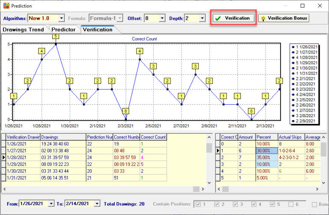The width and height of the screenshot is (329, 215).
Task: Switch to the Predictor tab
Action: (x=63, y=29)
